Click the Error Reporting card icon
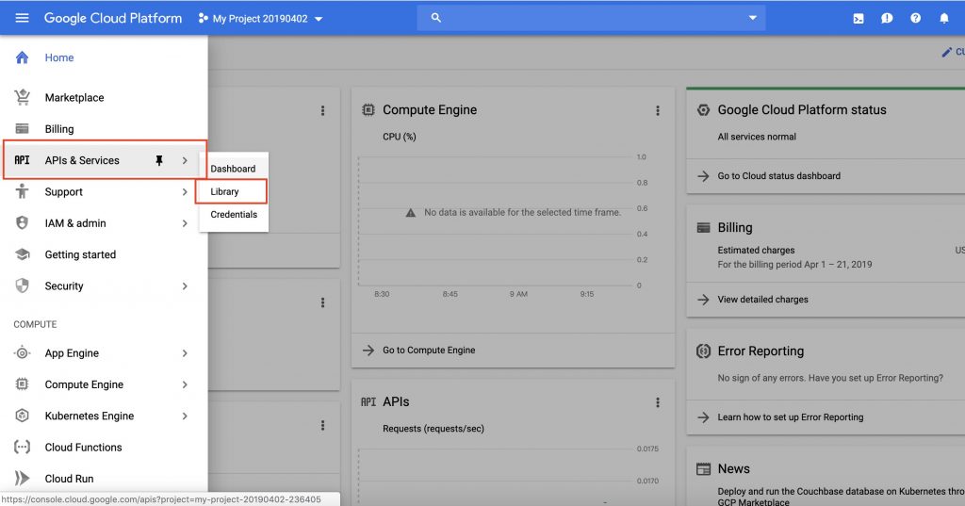The height and width of the screenshot is (506, 965). (x=703, y=351)
